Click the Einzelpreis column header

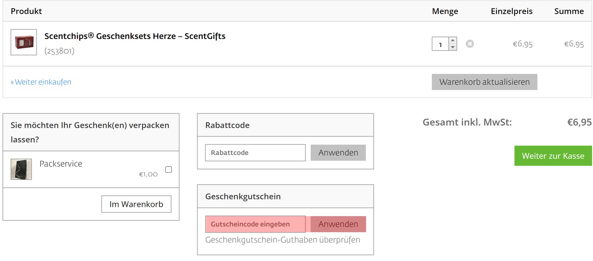pyautogui.click(x=512, y=11)
